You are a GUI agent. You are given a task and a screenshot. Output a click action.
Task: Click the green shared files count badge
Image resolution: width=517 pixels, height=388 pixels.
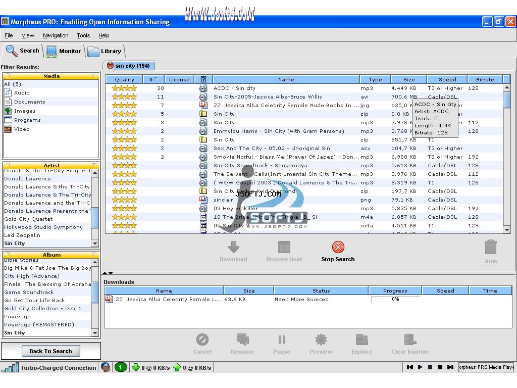click(x=121, y=367)
